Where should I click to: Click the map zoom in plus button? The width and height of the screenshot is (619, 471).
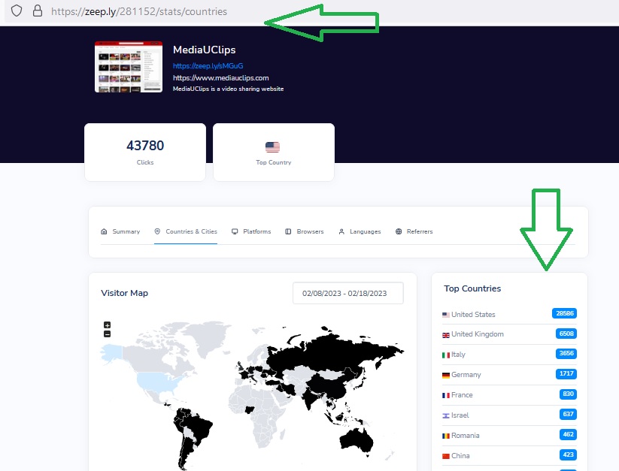tap(108, 325)
